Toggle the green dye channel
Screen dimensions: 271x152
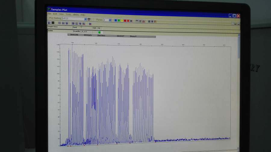click(119, 20)
